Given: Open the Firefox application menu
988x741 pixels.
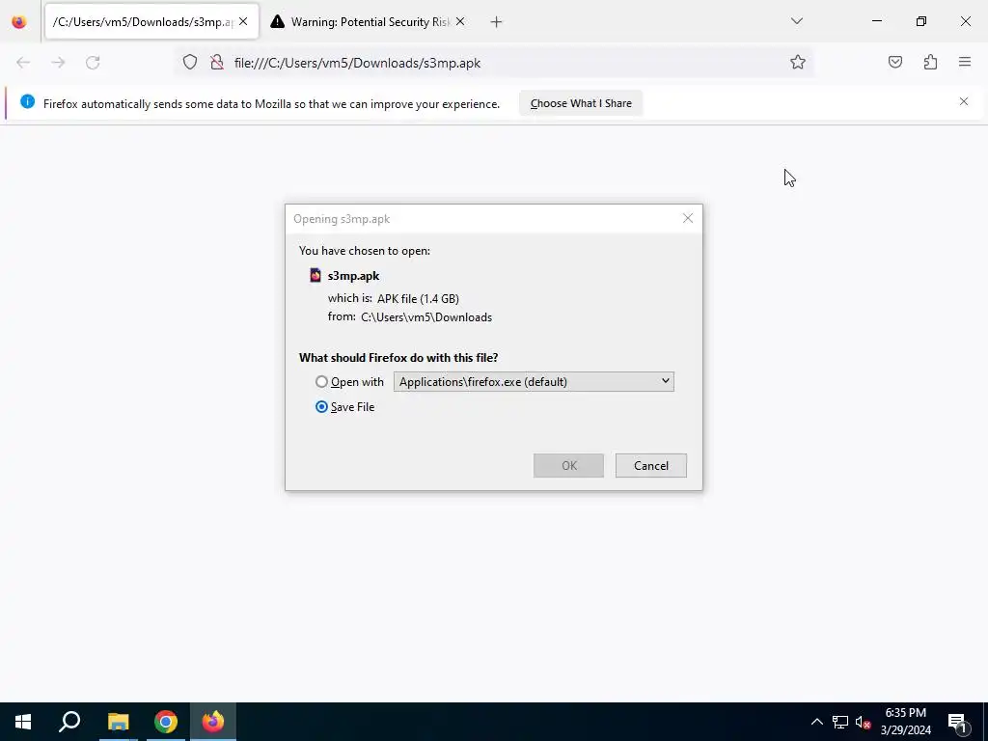Looking at the screenshot, I should point(965,62).
